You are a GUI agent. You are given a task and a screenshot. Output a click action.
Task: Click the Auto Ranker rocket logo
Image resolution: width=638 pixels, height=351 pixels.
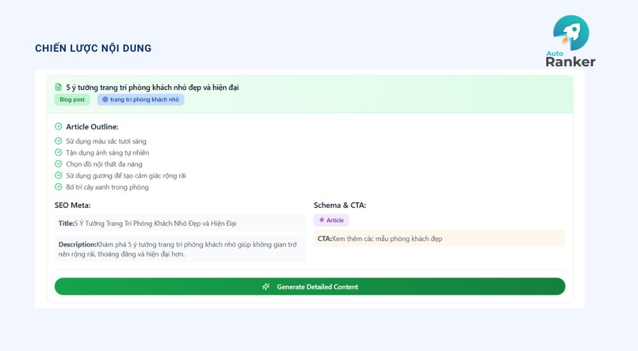tap(570, 41)
